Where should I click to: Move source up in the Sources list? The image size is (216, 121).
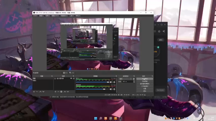click(65, 91)
